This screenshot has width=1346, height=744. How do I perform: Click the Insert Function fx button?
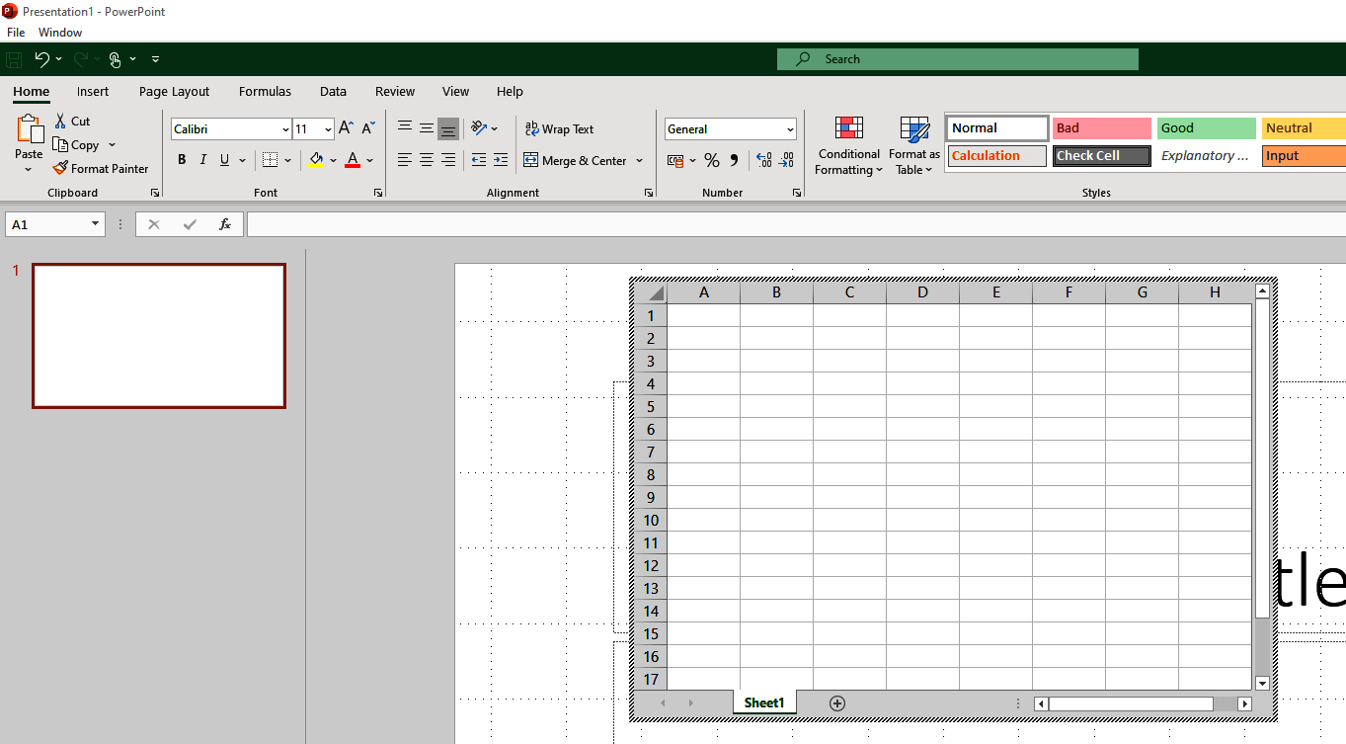click(x=224, y=224)
